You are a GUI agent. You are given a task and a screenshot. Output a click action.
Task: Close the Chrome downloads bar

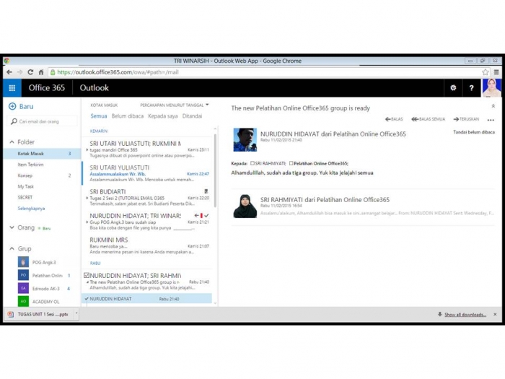(495, 314)
